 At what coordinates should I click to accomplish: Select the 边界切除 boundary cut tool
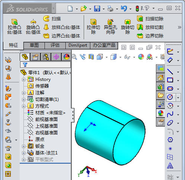coord(150,36)
